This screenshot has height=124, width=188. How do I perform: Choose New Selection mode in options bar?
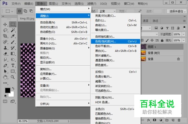(19, 11)
